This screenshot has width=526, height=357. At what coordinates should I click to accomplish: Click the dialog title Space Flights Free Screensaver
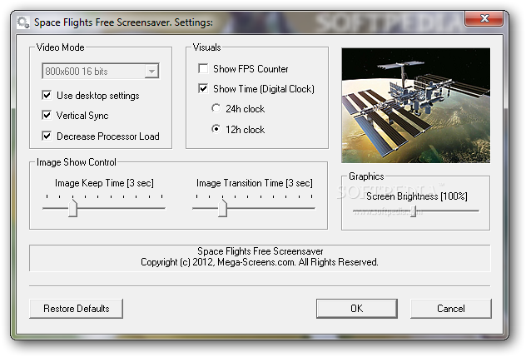pyautogui.click(x=123, y=22)
